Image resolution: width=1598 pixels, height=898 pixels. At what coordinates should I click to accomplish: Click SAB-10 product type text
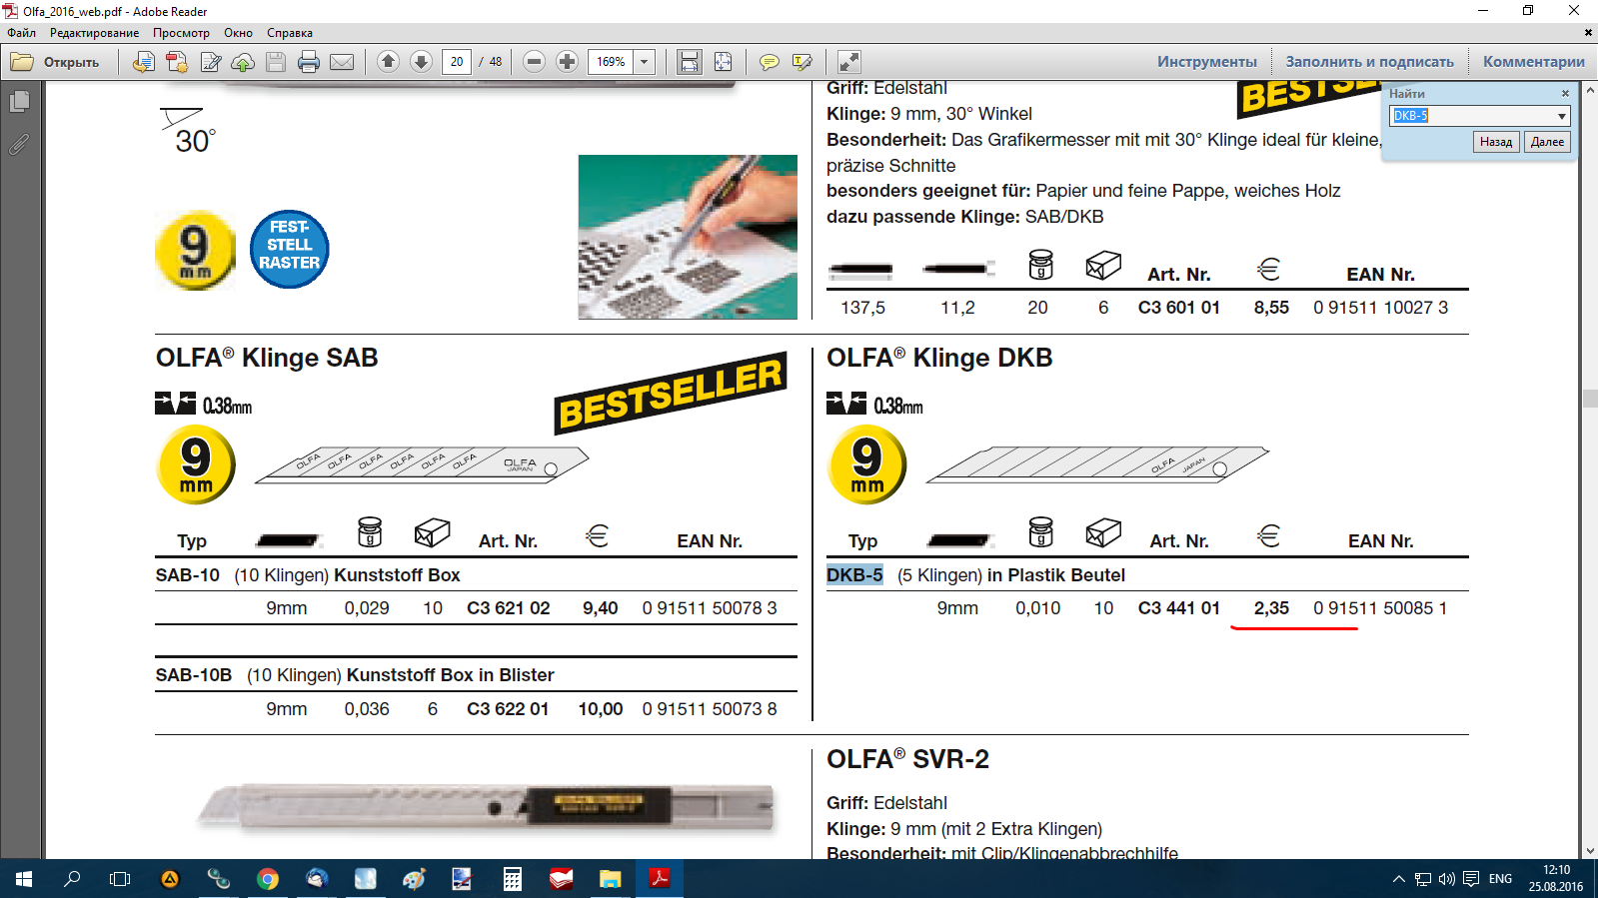pos(188,575)
